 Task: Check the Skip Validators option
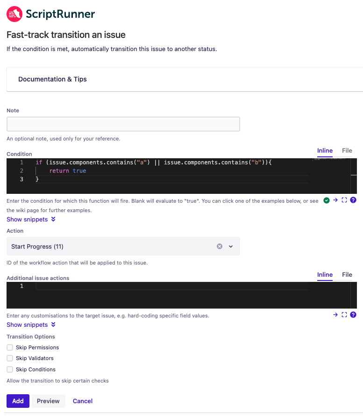click(9, 358)
